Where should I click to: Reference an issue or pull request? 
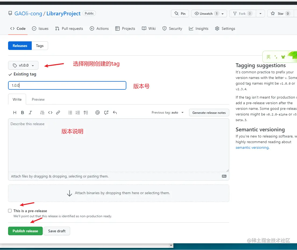[106, 113]
